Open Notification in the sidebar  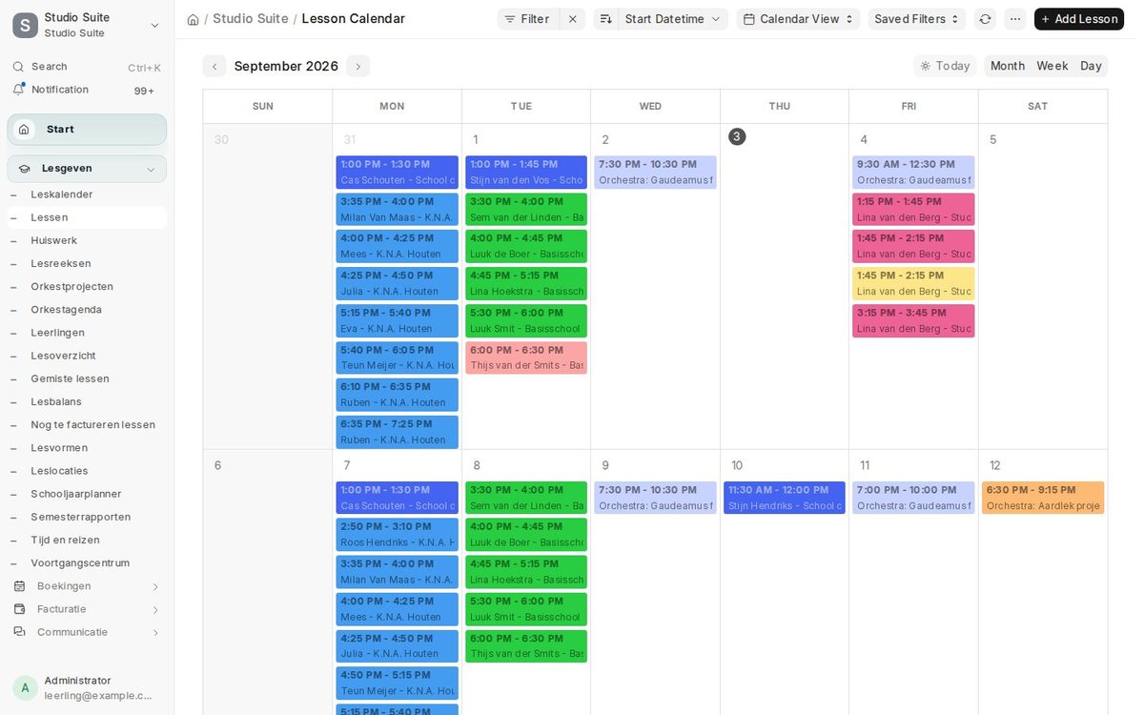coord(87,90)
